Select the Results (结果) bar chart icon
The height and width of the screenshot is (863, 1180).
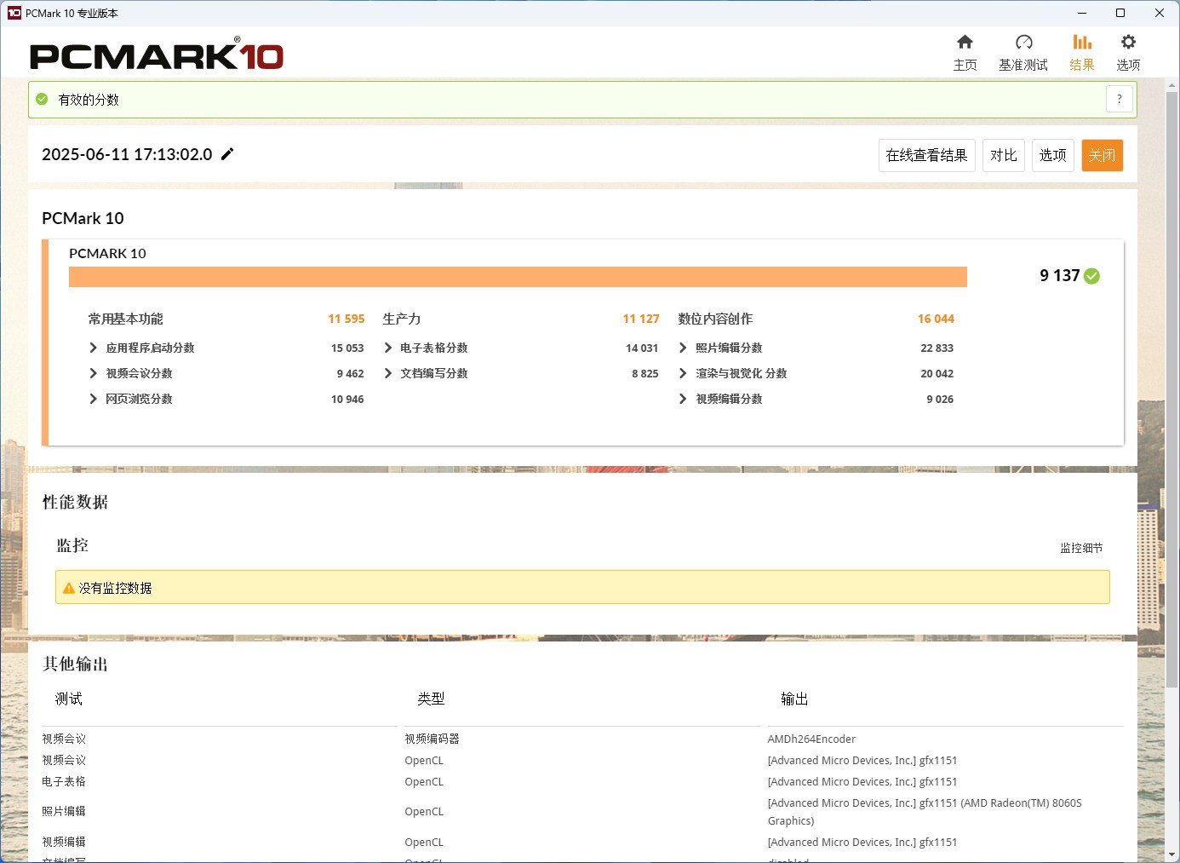[x=1081, y=43]
